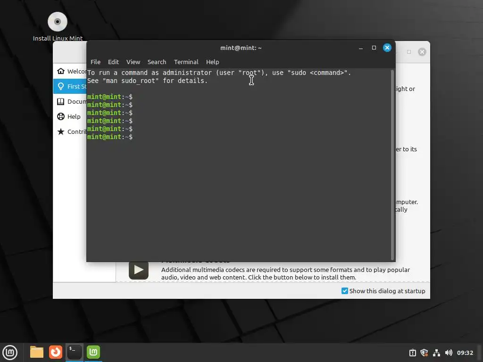Screen dimensions: 483x362
Task: Open the clock showing 09:32
Action: 465,353
